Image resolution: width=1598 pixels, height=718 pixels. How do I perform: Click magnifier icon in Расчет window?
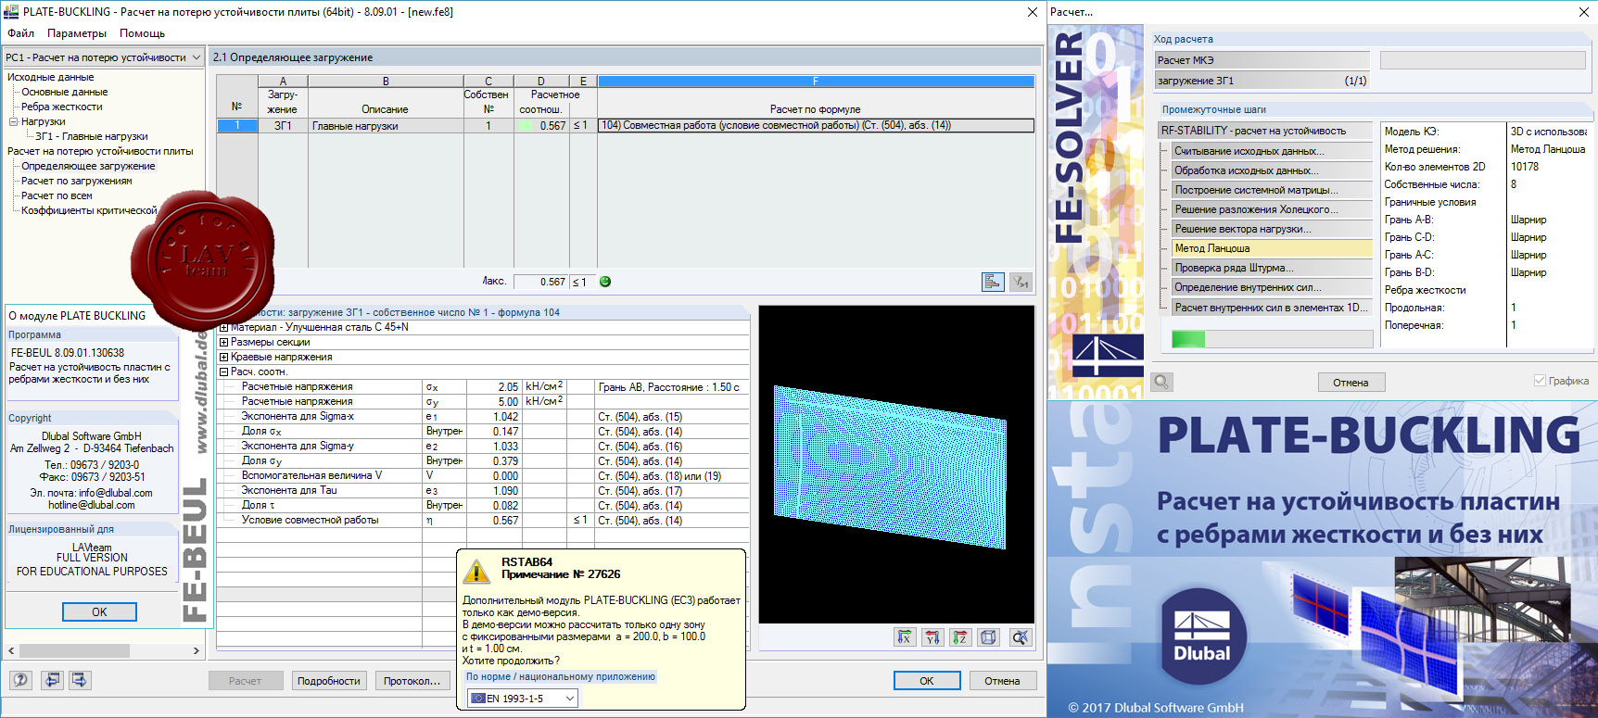point(1162,382)
